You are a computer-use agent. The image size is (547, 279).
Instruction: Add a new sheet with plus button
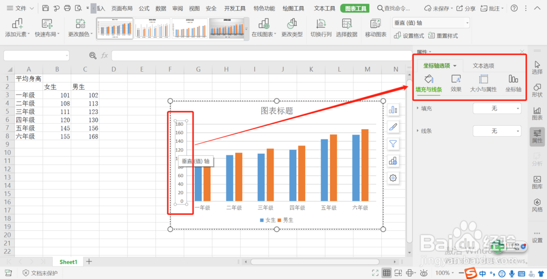[x=89, y=261]
